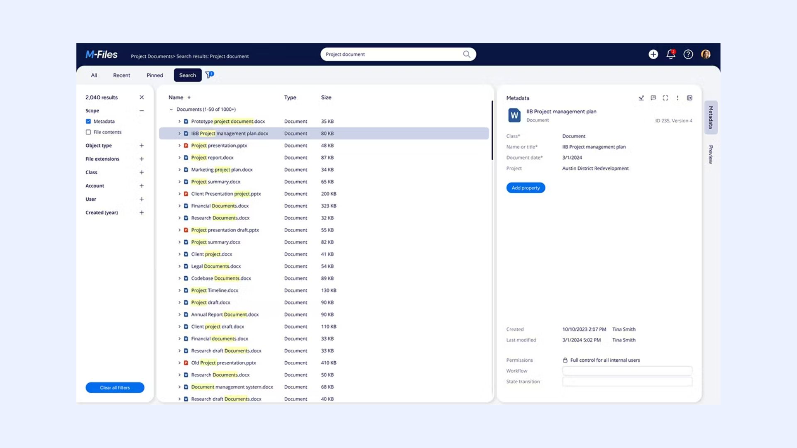
Task: Expand the Project presentation.pptx row
Action: click(179, 146)
